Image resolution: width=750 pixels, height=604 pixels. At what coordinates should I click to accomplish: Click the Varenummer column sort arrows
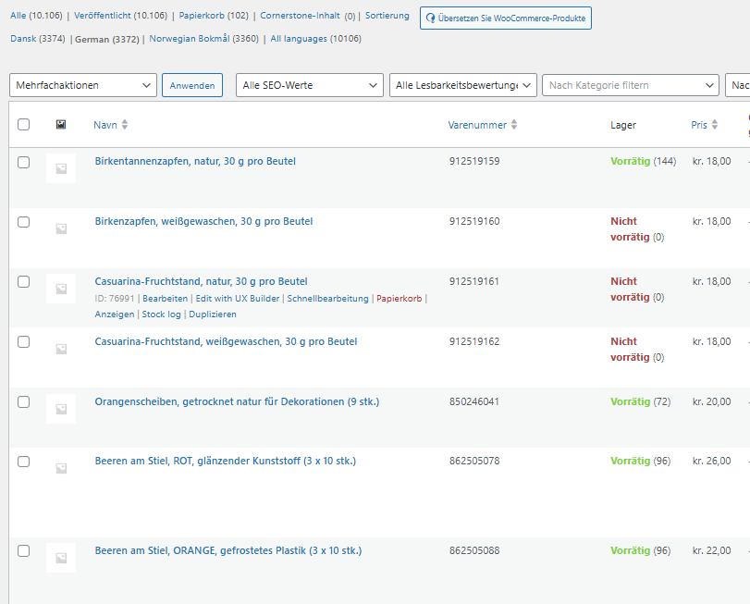pyautogui.click(x=514, y=125)
